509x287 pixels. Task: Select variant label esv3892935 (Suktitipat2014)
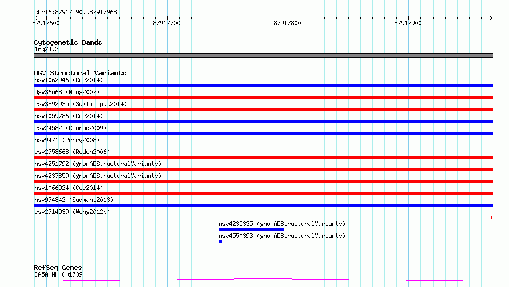coord(81,104)
